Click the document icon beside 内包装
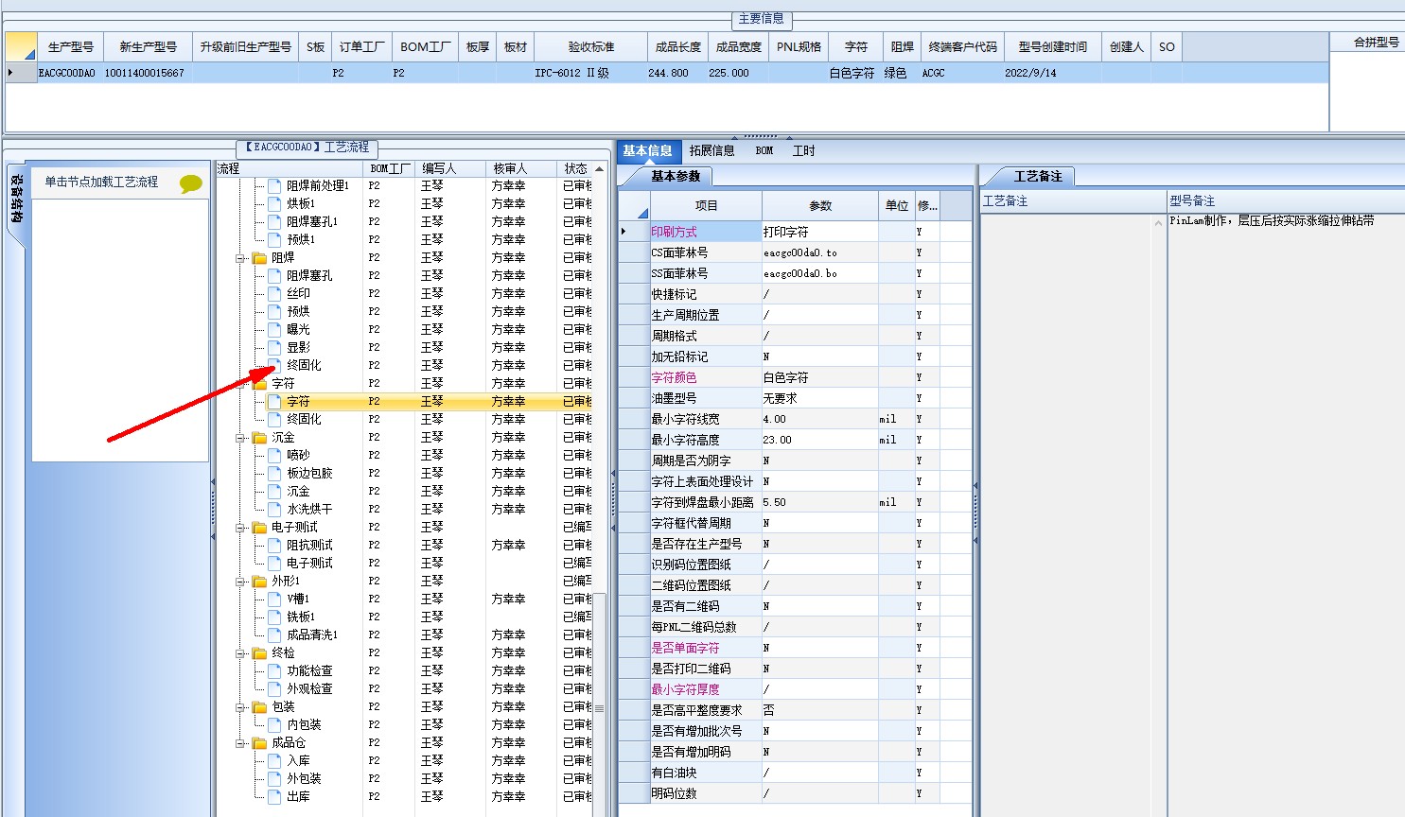This screenshot has height=817, width=1405. pyautogui.click(x=274, y=724)
